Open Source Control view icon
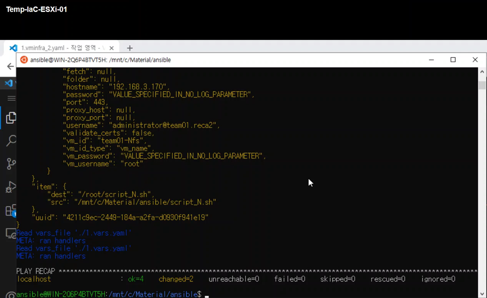 pos(11,163)
